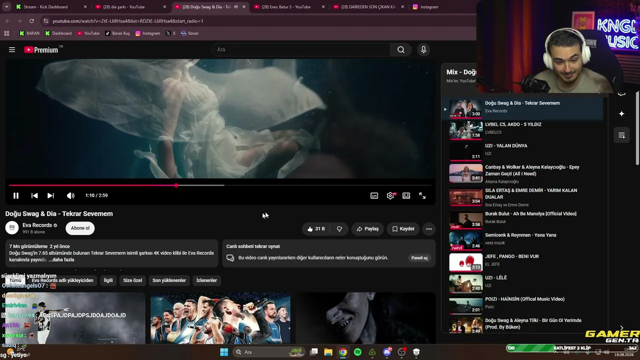Click the search magnifier button

[401, 49]
